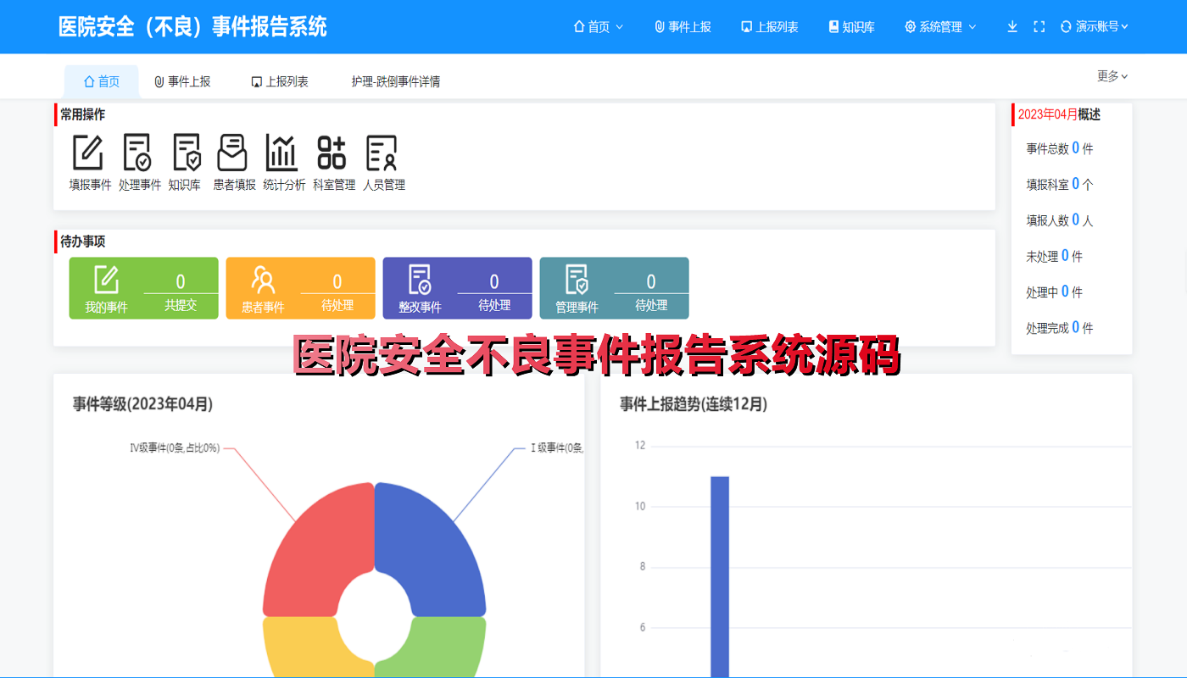Click the download icon in the top bar

[x=1011, y=26]
